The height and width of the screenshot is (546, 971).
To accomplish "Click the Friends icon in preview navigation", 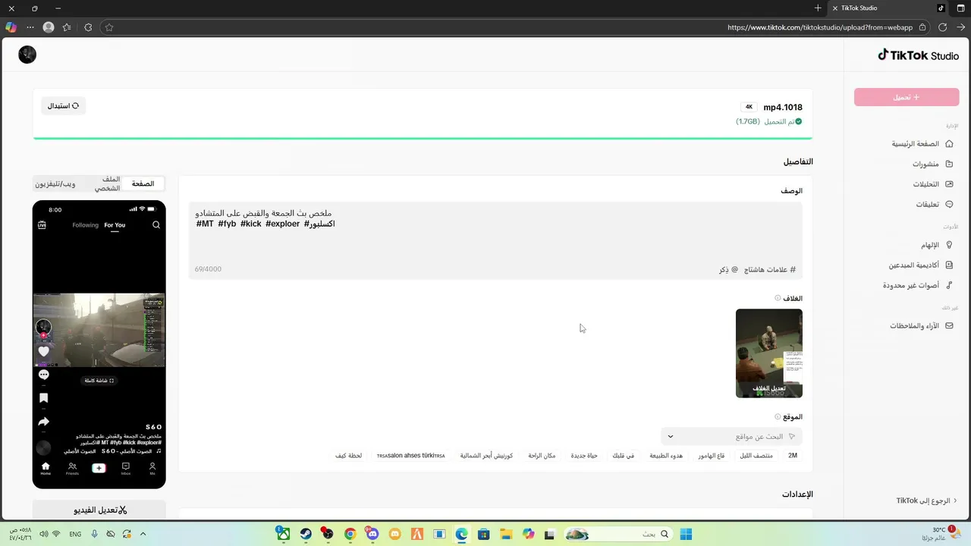I will click(x=72, y=468).
